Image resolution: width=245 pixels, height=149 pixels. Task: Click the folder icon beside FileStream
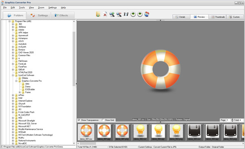coord(16,61)
